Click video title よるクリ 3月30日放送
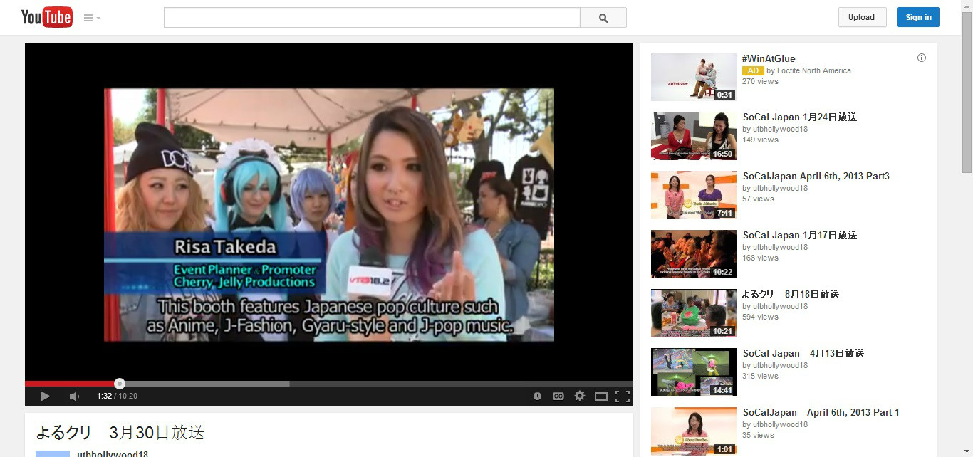This screenshot has height=457, width=973. click(x=120, y=432)
